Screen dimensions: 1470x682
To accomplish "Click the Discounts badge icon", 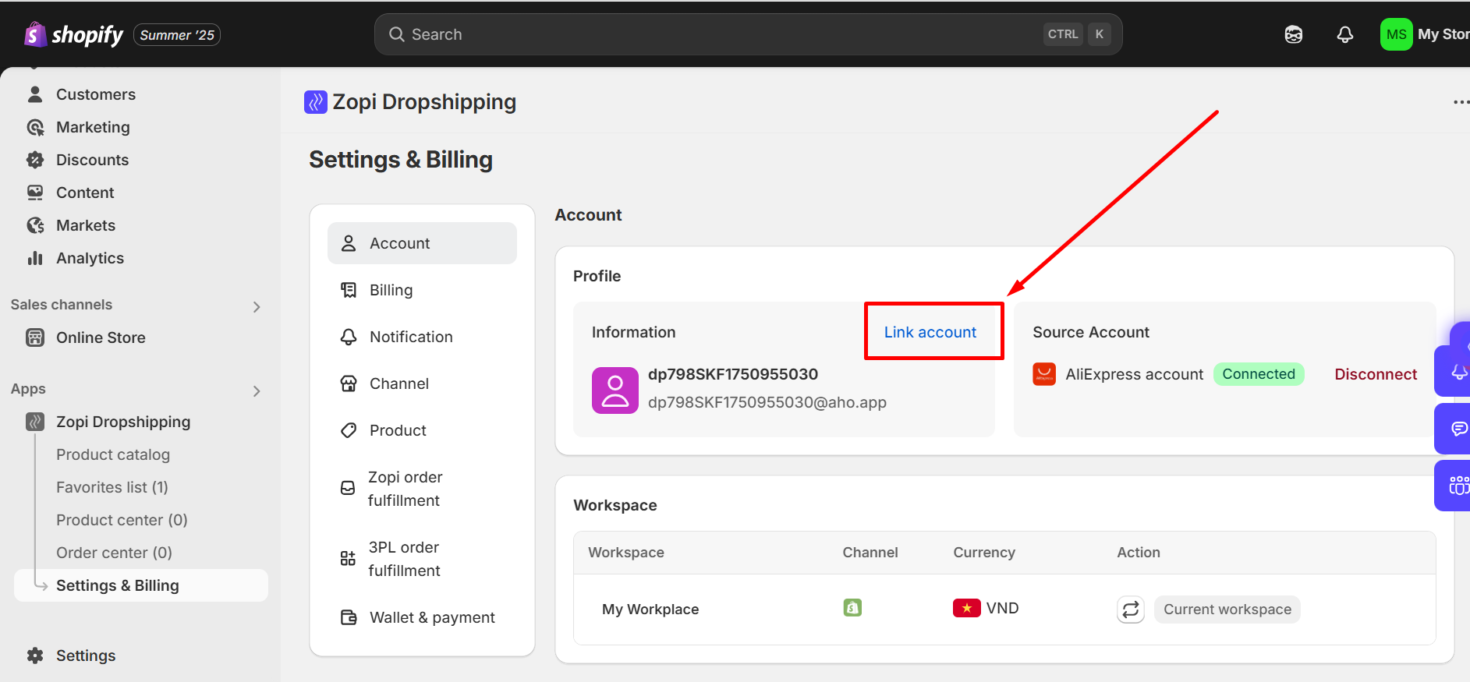I will coord(35,160).
